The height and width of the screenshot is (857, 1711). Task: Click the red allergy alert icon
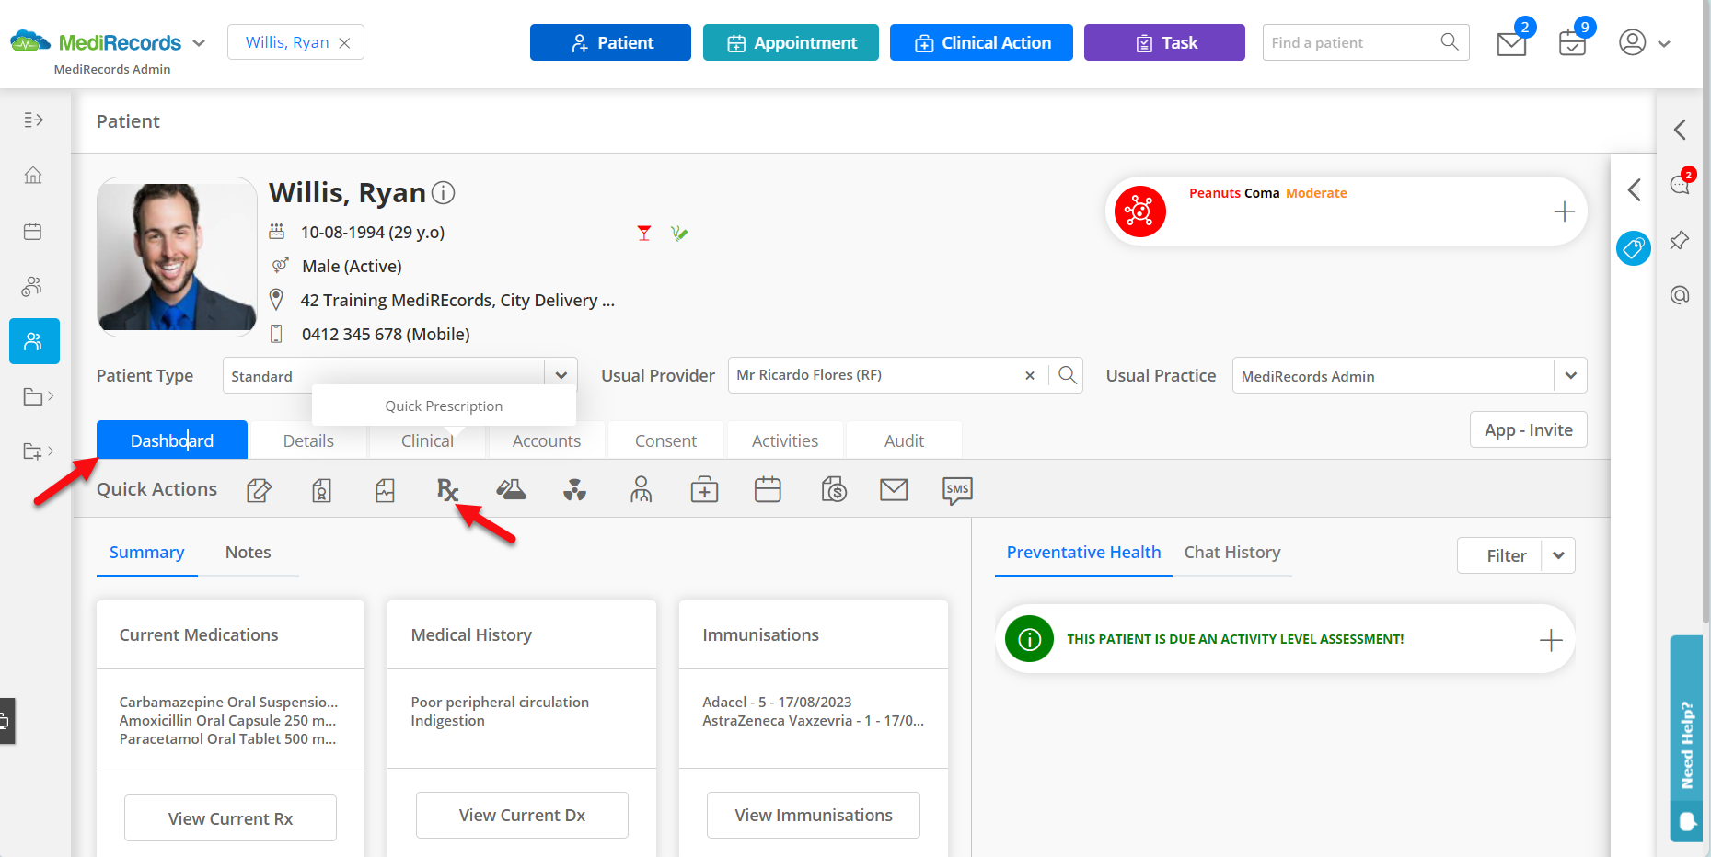coord(1139,211)
